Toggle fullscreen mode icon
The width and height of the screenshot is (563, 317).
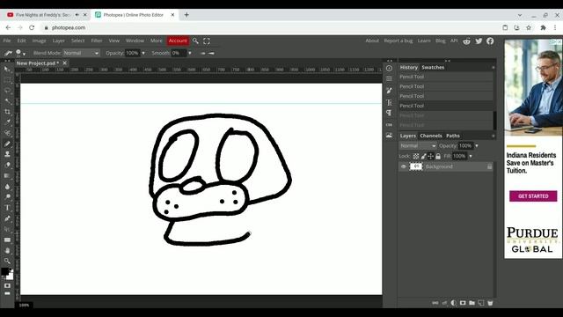(207, 41)
